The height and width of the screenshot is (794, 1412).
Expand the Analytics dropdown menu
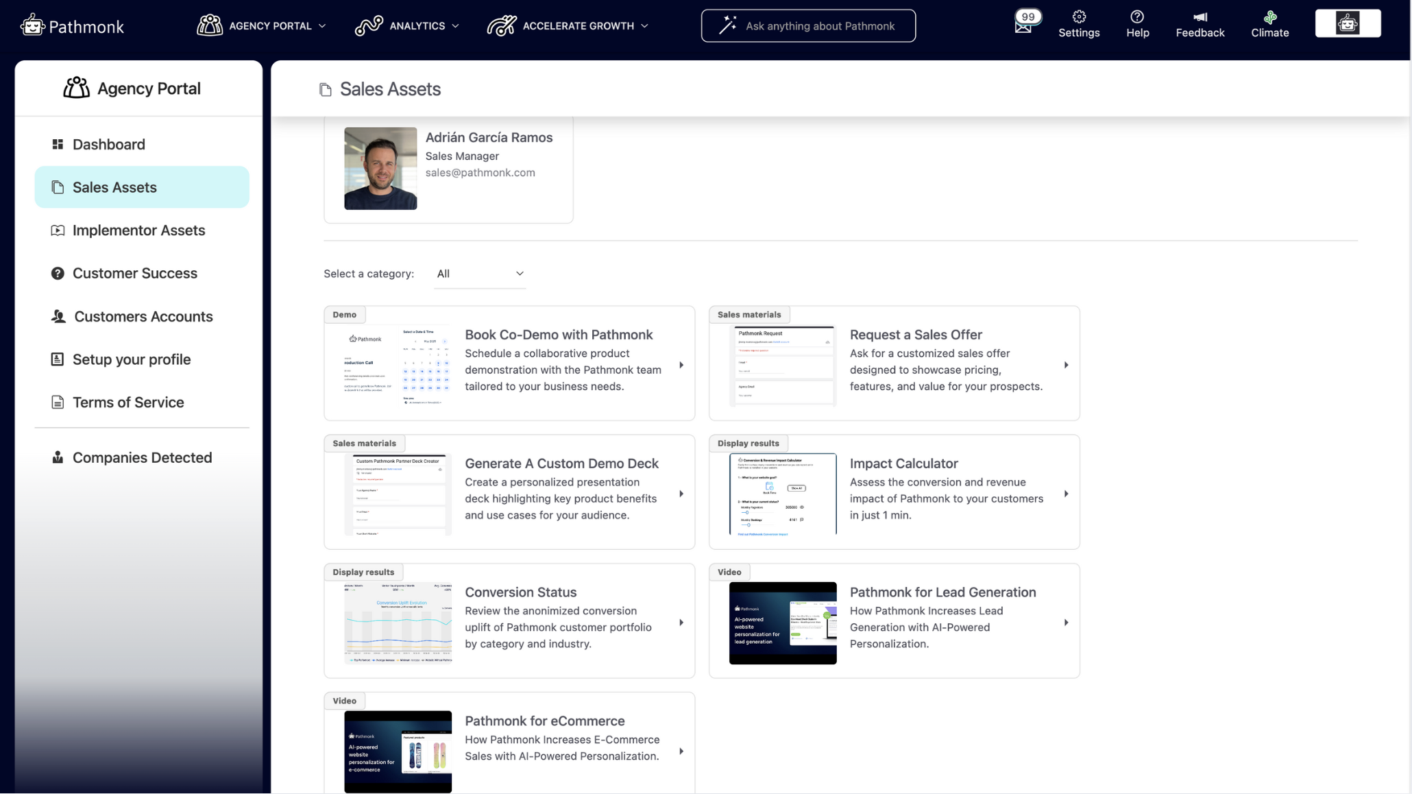tap(407, 26)
